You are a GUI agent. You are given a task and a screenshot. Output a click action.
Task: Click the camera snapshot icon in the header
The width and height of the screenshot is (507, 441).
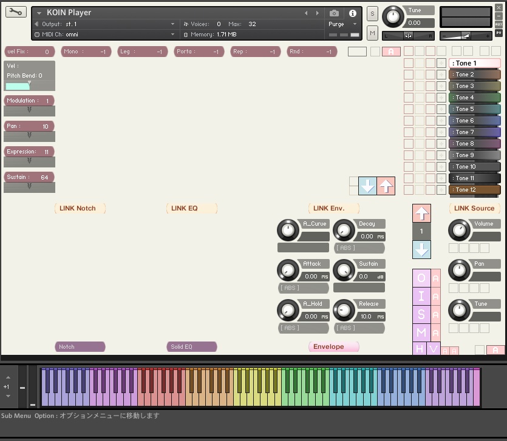334,13
